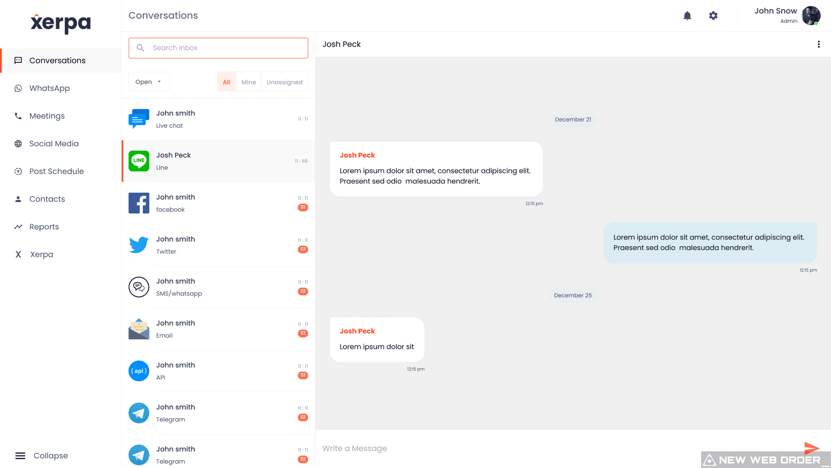Expand the Open status dropdown
The image size is (831, 468).
[149, 82]
